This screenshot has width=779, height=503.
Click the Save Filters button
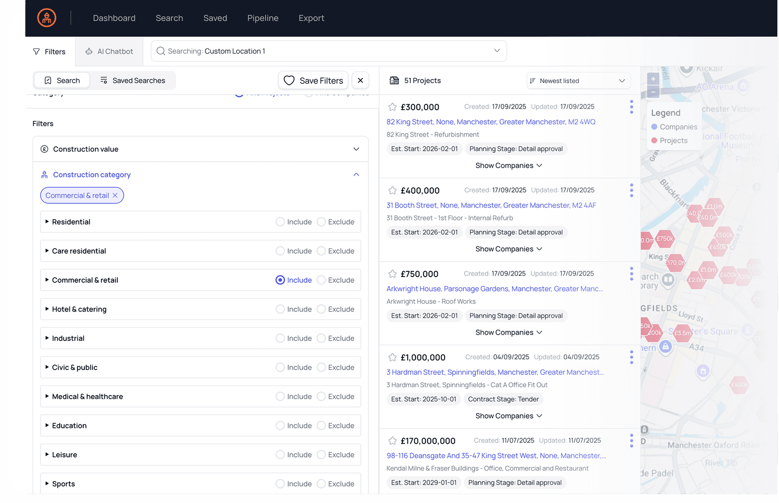(x=313, y=80)
